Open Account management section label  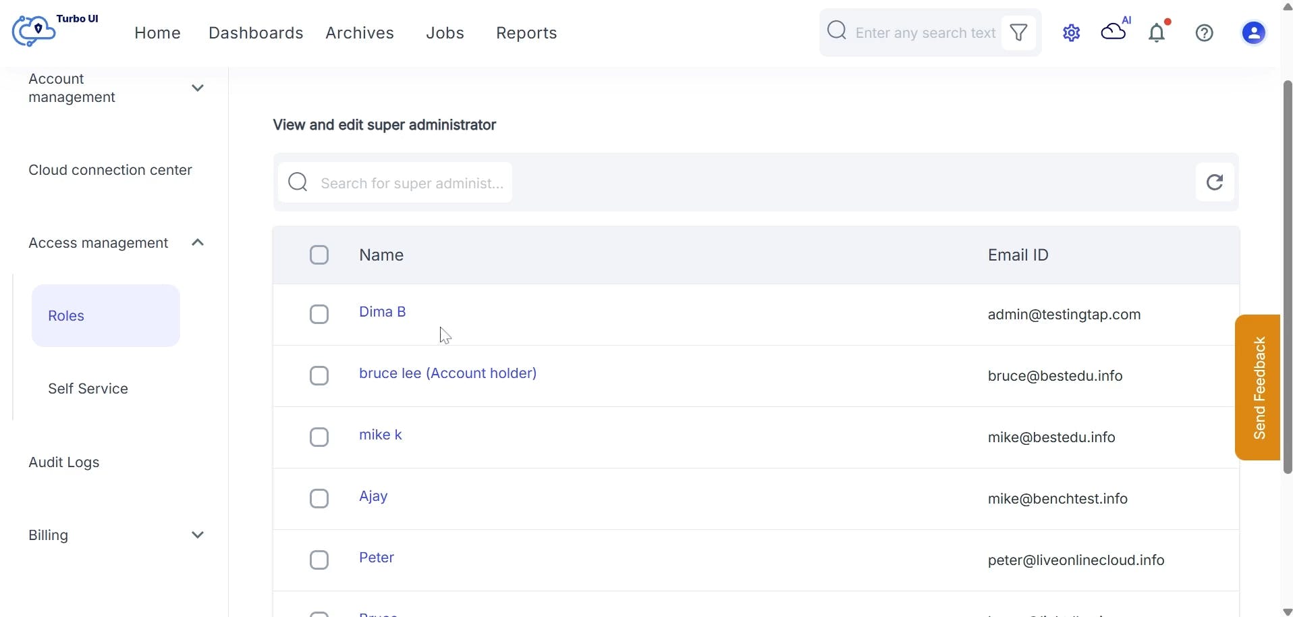[72, 88]
